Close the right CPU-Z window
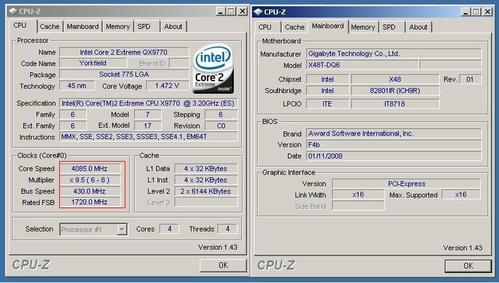 tap(488, 12)
